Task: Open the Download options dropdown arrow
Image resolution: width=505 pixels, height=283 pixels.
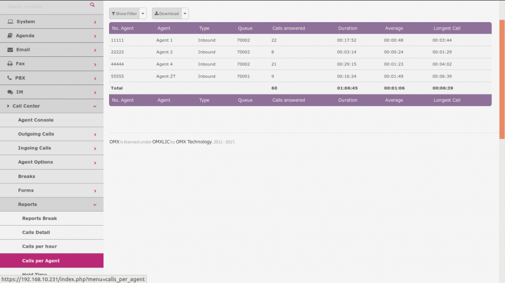Action: pyautogui.click(x=185, y=14)
